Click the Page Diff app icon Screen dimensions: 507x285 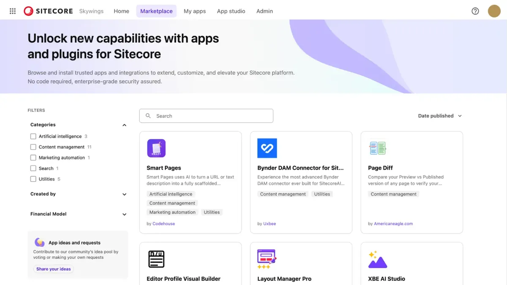point(377,148)
